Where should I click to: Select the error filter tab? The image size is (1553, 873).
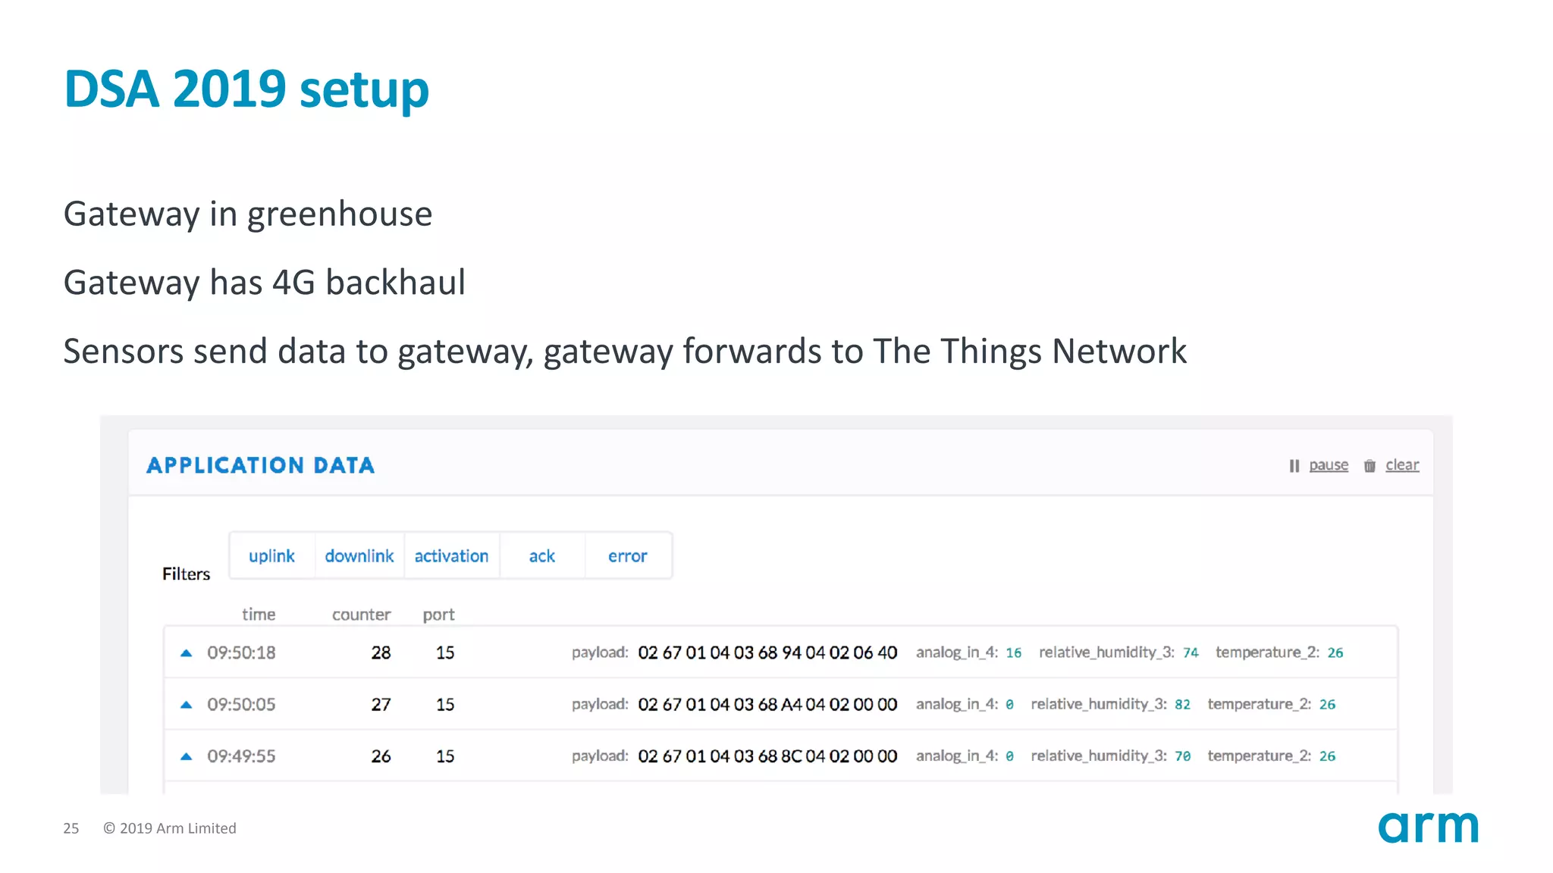coord(627,556)
